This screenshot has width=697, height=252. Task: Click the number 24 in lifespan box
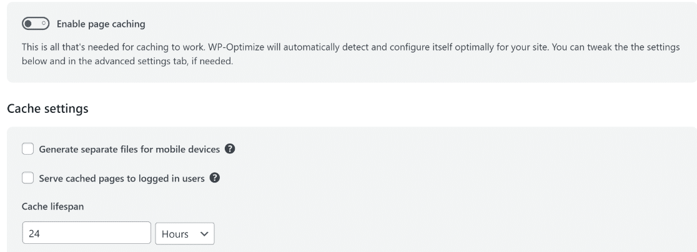click(x=34, y=233)
